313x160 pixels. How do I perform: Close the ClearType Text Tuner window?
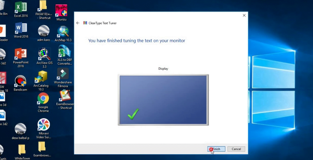click(x=244, y=15)
